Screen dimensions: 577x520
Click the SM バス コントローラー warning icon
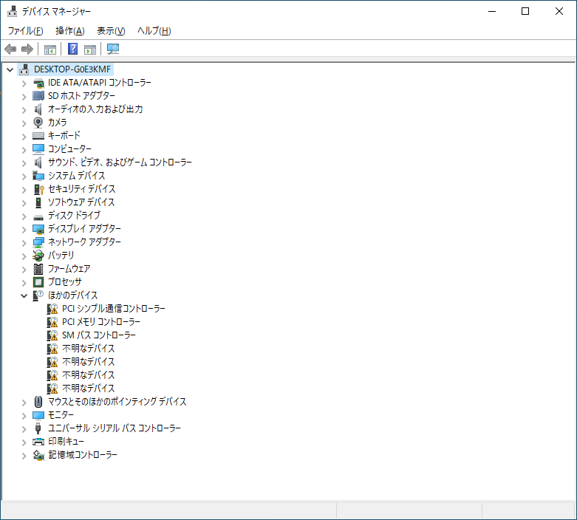click(52, 335)
